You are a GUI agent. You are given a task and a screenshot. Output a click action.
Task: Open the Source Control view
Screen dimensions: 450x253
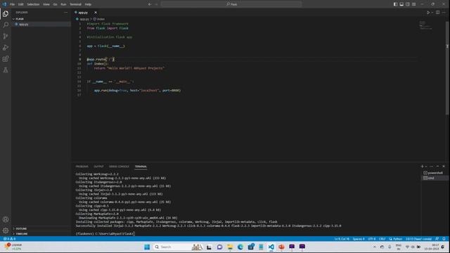(6, 36)
